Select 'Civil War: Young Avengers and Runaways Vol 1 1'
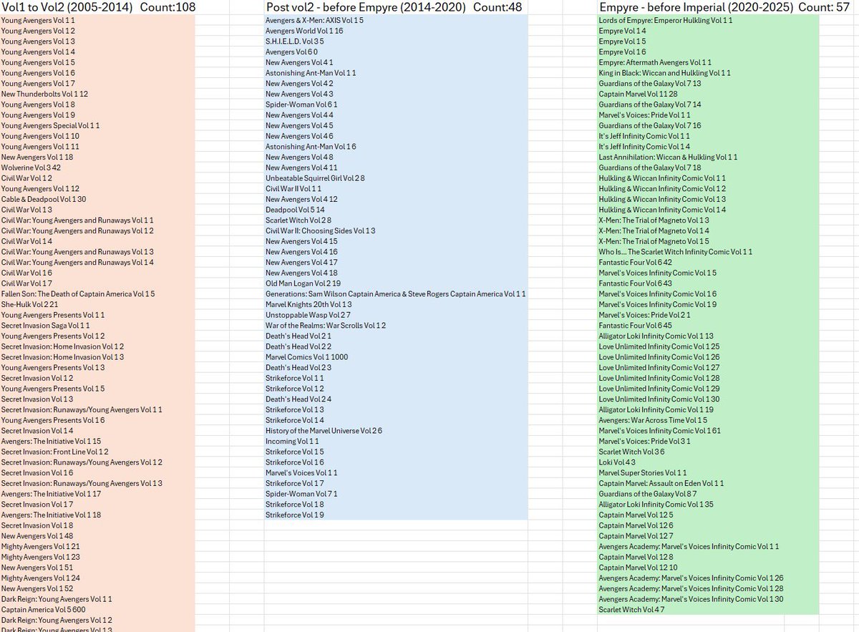This screenshot has width=859, height=632. tap(97, 220)
